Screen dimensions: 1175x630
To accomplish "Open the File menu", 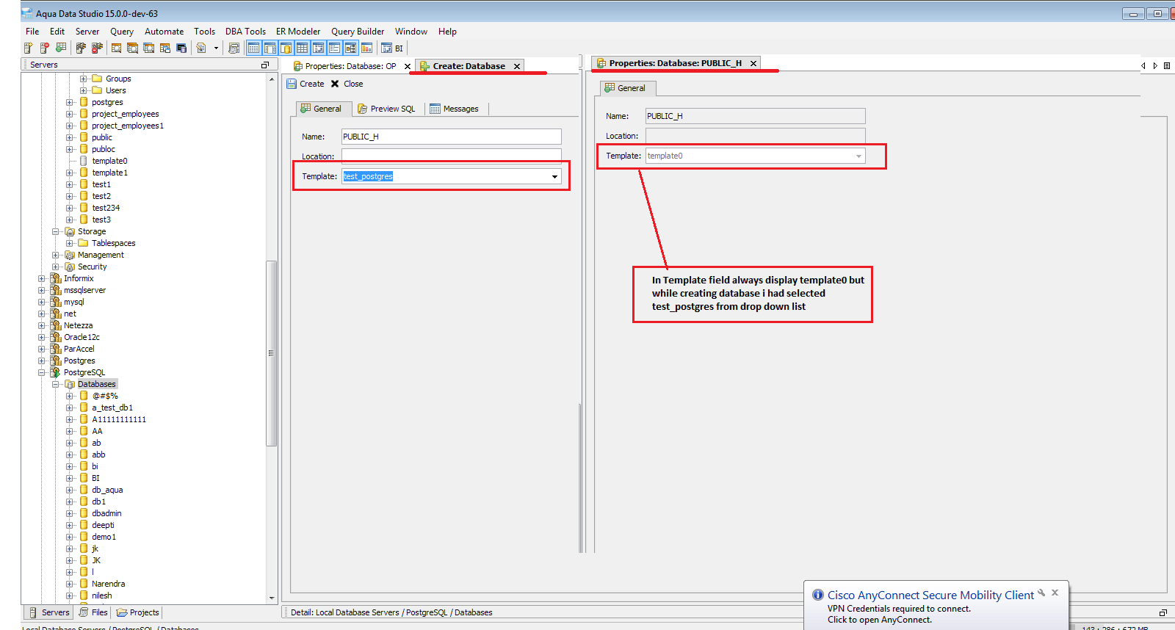I will pyautogui.click(x=32, y=32).
